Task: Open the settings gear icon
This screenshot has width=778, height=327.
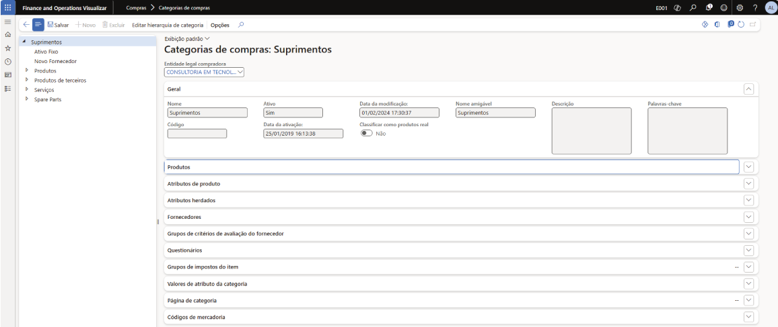Action: coord(740,7)
